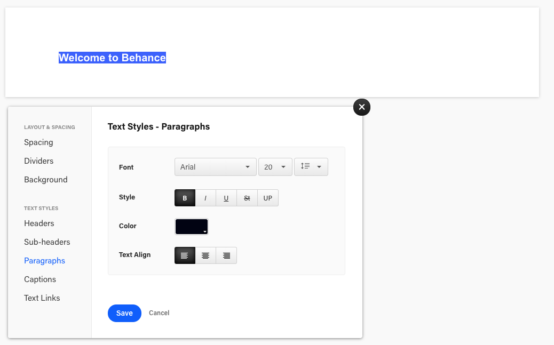Image resolution: width=554 pixels, height=345 pixels.
Task: Toggle Bold style button
Action: click(x=185, y=198)
